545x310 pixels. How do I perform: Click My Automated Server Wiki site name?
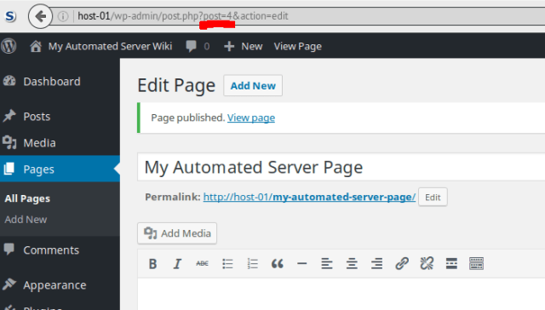(x=110, y=46)
